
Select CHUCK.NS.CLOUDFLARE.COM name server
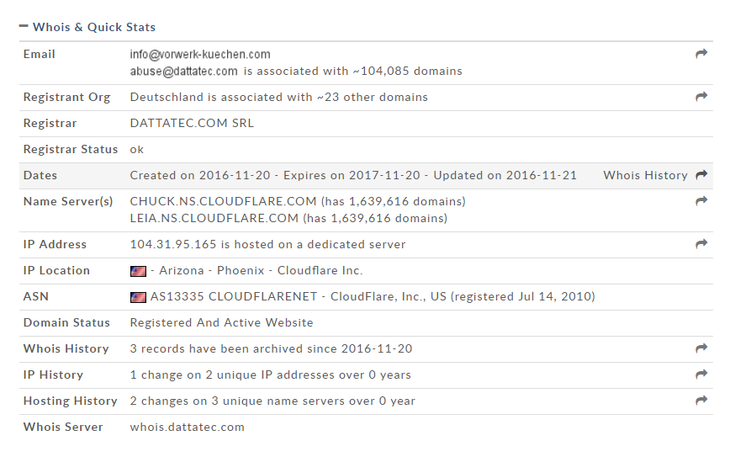pos(223,201)
